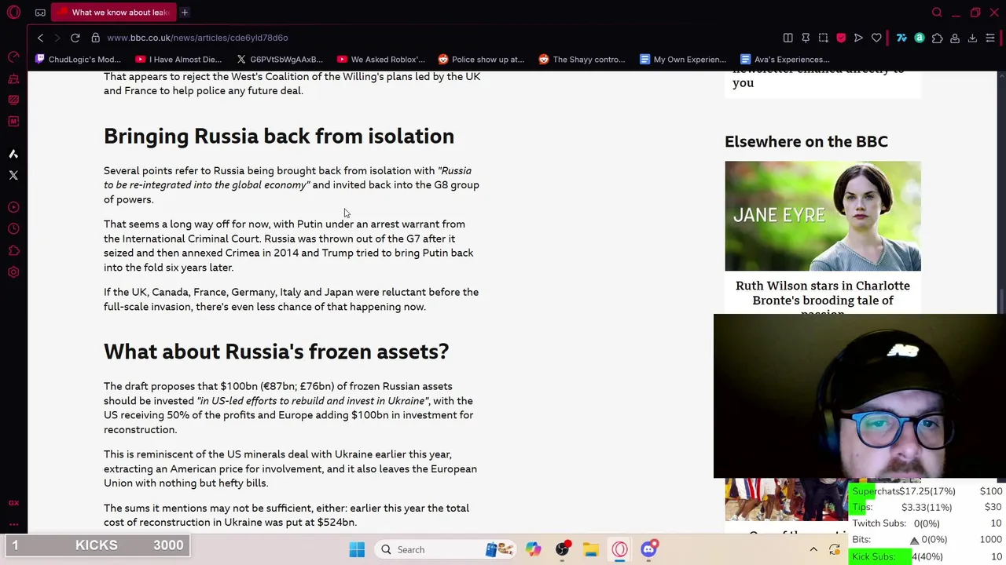Open the red shield ad blocker icon
Viewport: 1006px width, 565px height.
(841, 38)
